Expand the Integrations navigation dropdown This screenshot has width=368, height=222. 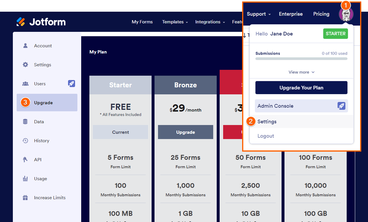point(210,22)
